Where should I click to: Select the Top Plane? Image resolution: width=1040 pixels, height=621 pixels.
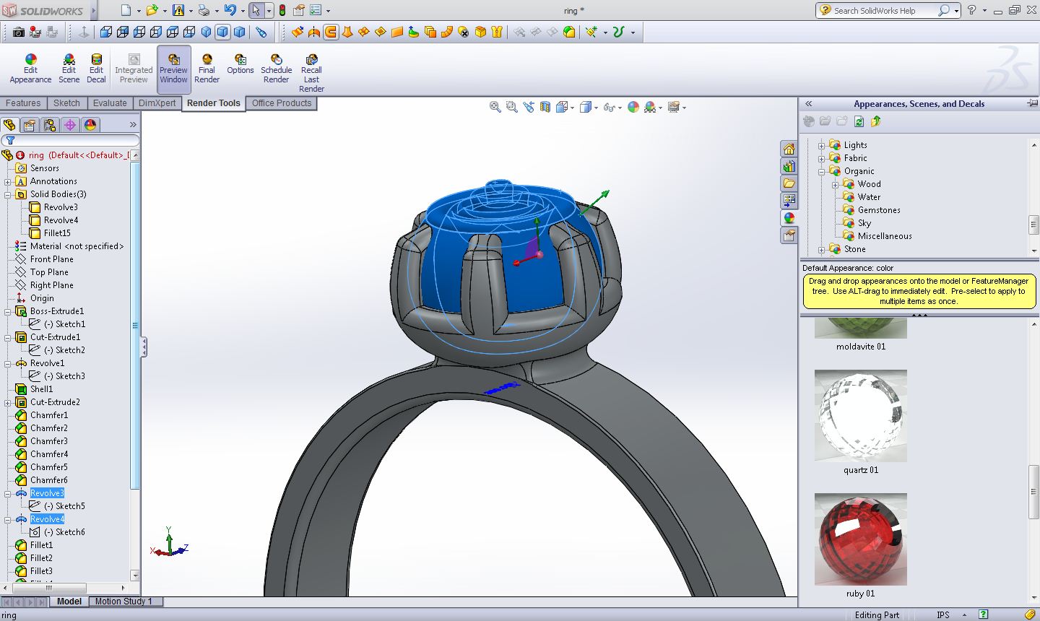49,272
